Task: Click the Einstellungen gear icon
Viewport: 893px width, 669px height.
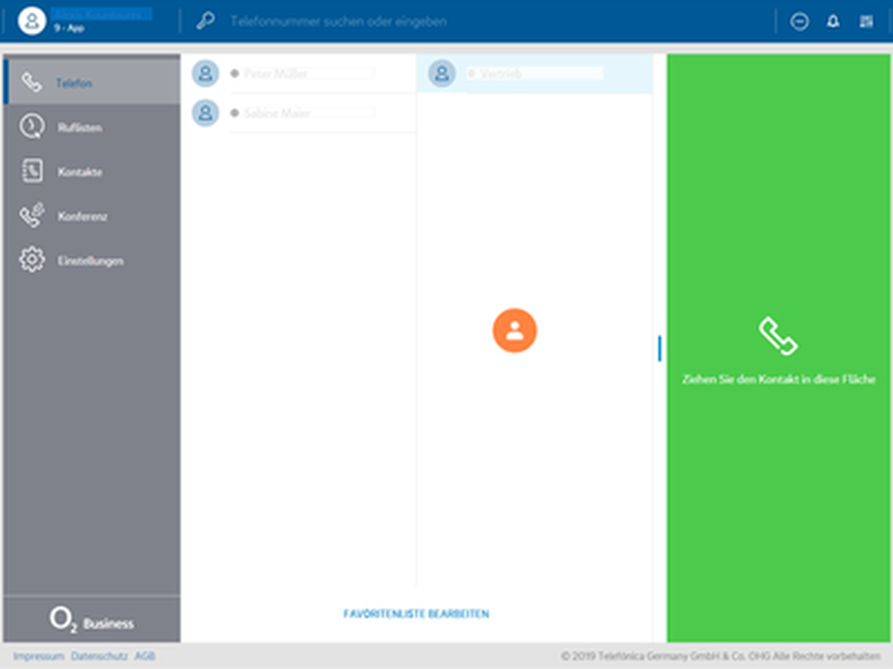Action: tap(32, 259)
